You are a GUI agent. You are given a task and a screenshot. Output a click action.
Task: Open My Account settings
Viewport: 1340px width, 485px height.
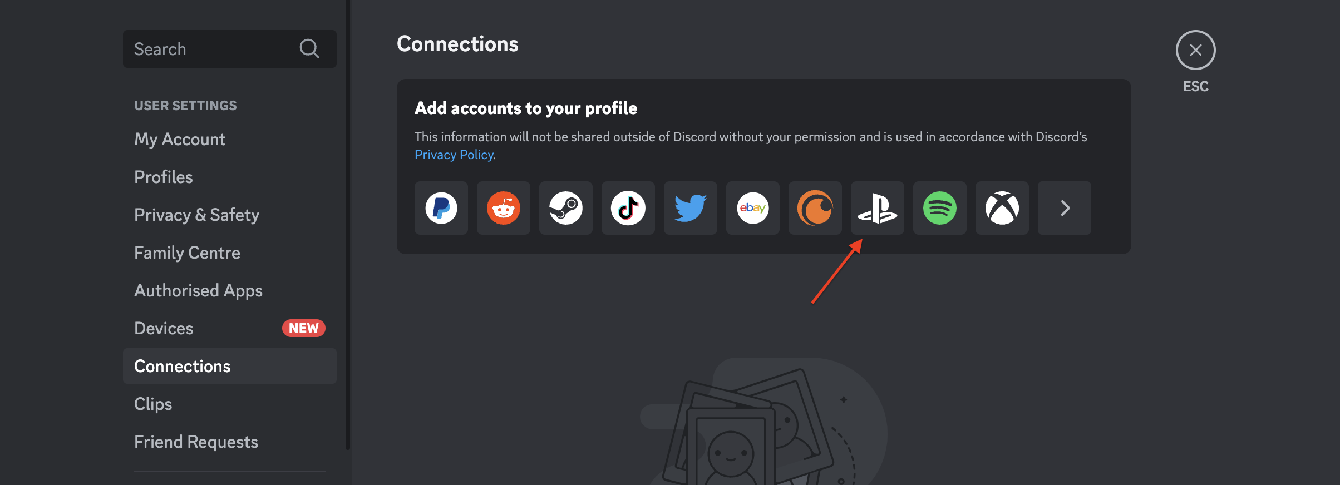(179, 139)
